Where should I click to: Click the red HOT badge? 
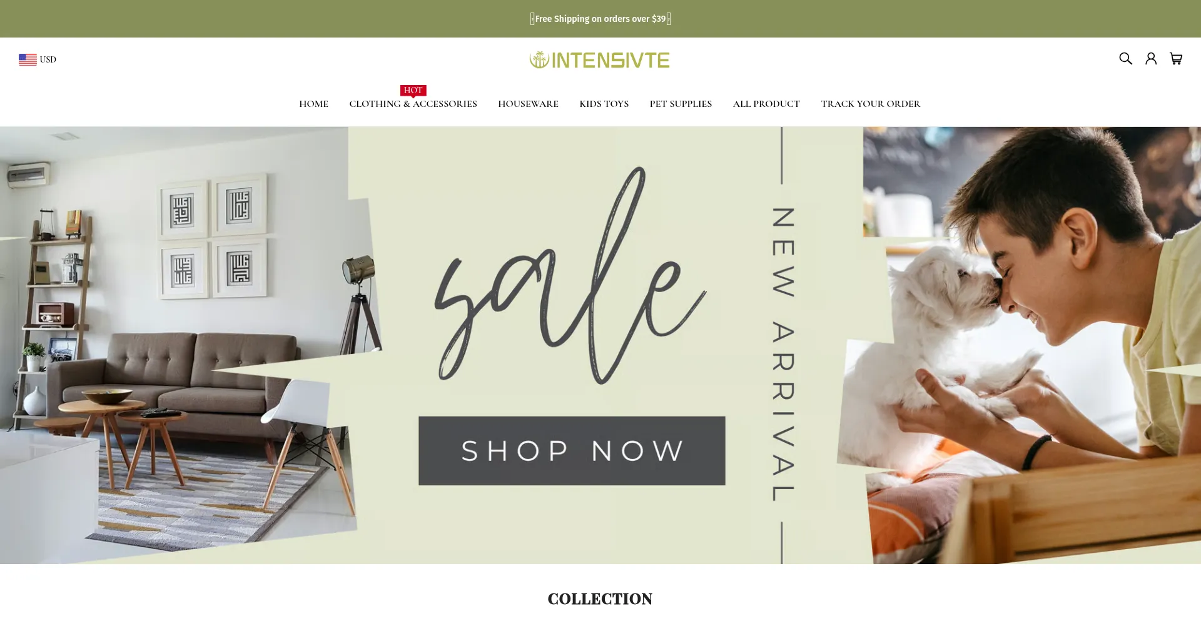click(413, 91)
